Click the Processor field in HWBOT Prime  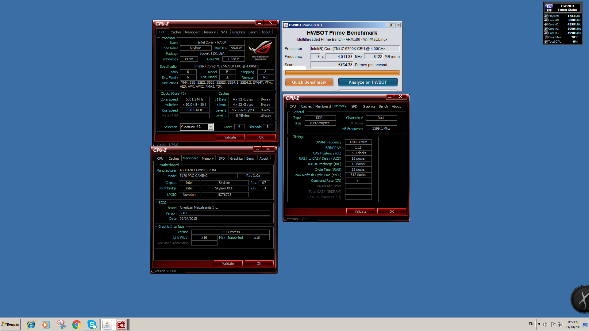coord(355,48)
